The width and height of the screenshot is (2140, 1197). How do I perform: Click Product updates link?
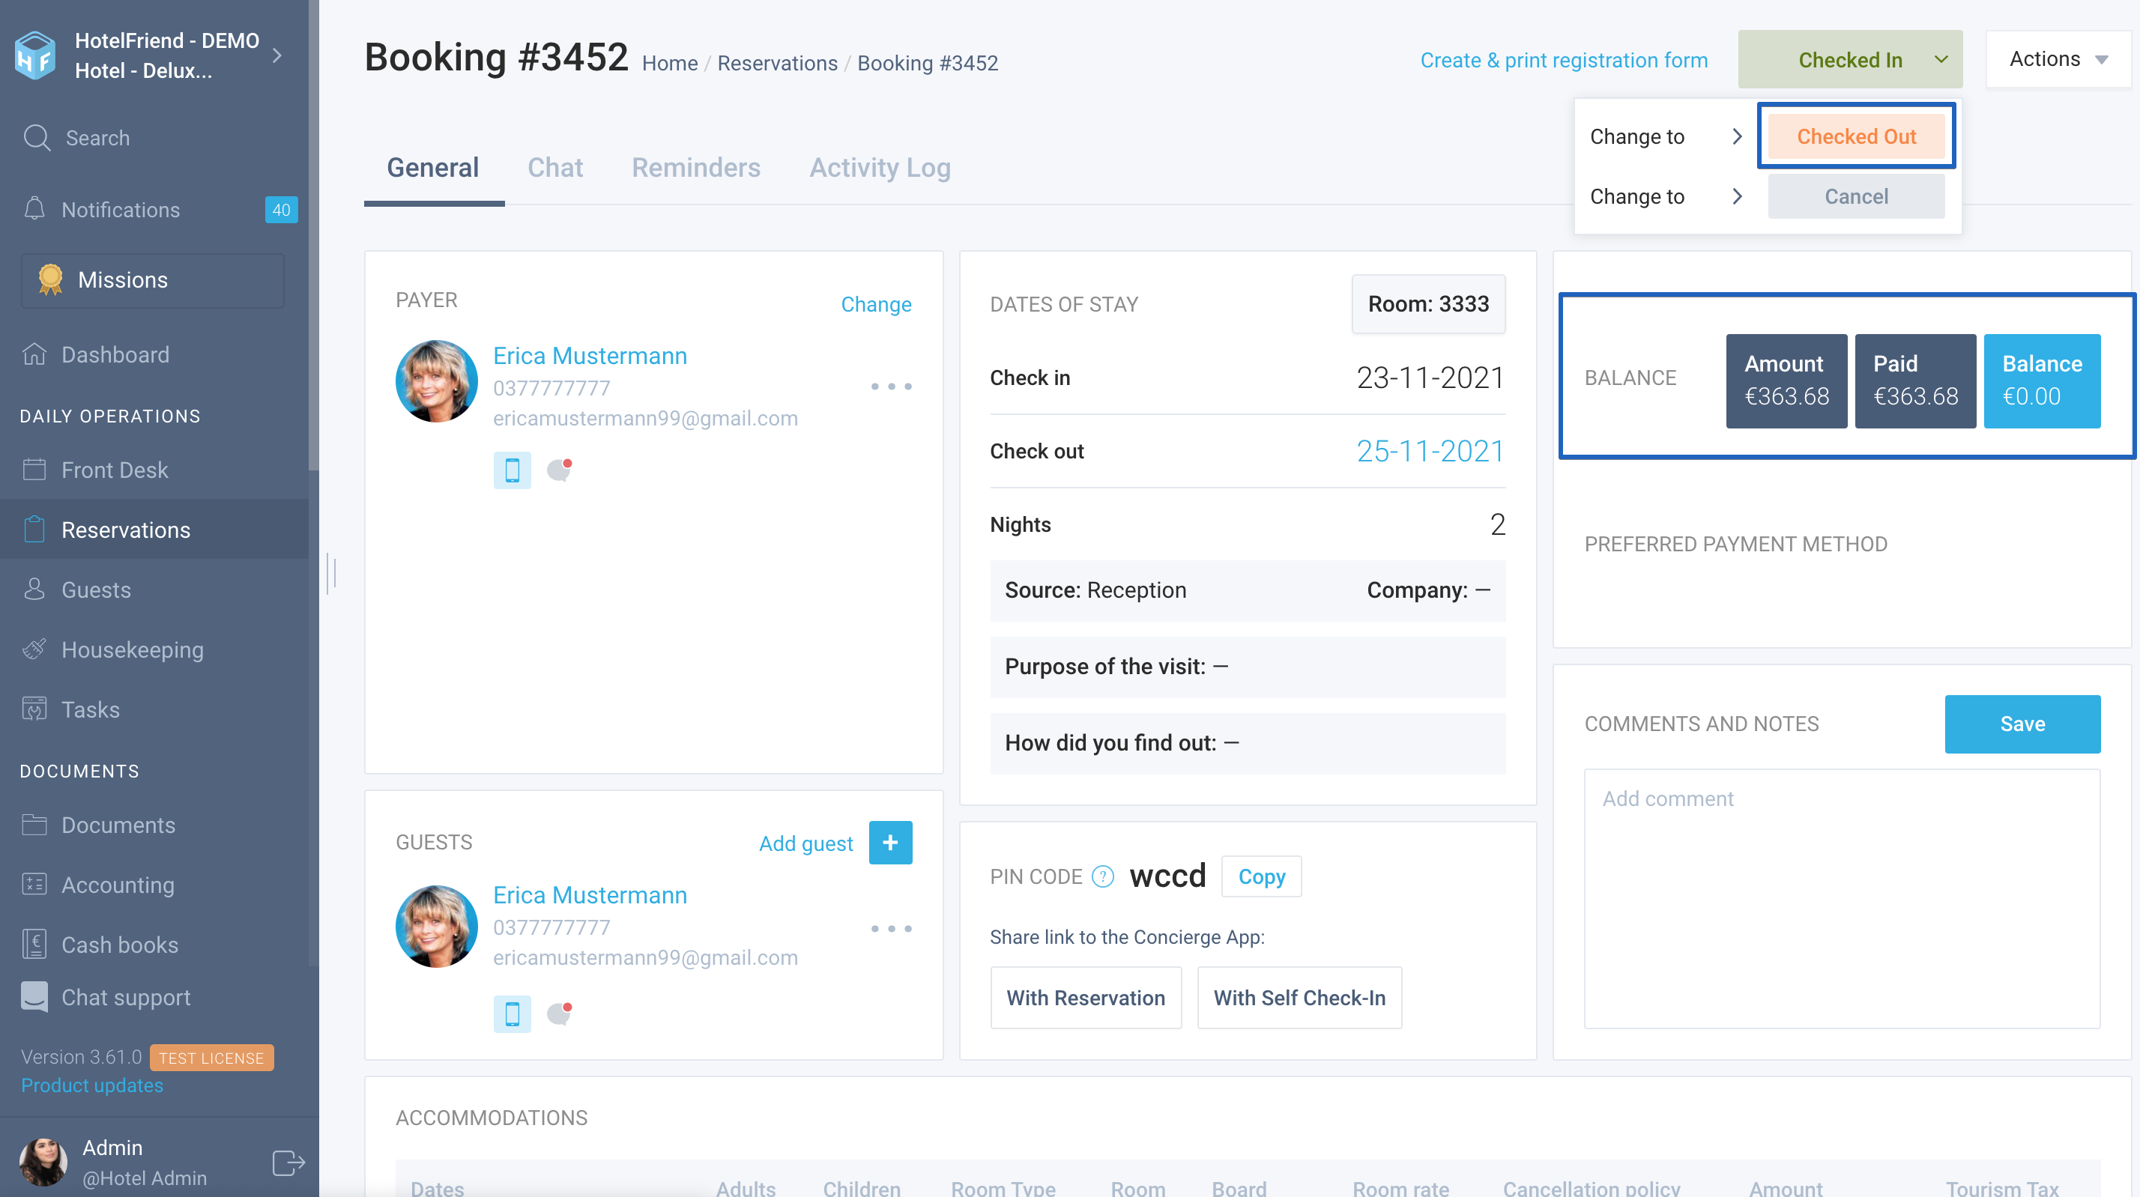[x=92, y=1085]
